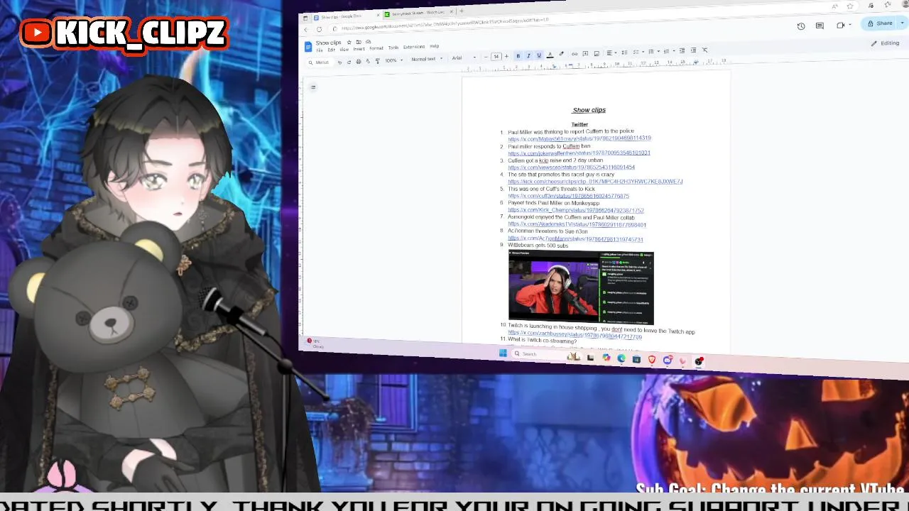Toggle Bold formatting
Viewport: 909px width, 511px height.
coord(518,55)
